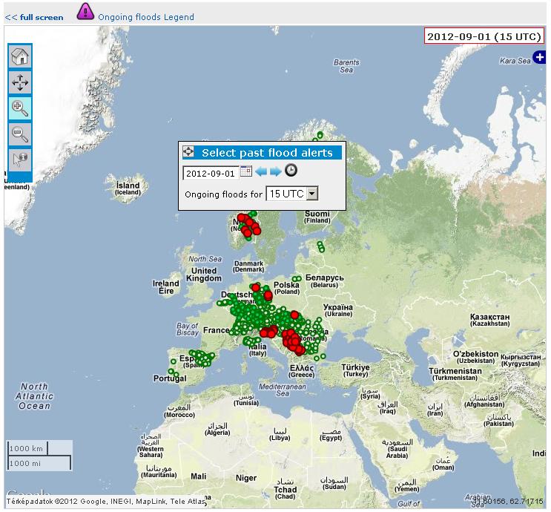The height and width of the screenshot is (512, 551).
Task: Click the 1000 km scale bar
Action: click(x=27, y=448)
